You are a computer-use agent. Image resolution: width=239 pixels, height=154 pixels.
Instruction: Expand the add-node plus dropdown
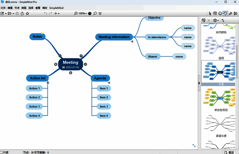pos(57,13)
